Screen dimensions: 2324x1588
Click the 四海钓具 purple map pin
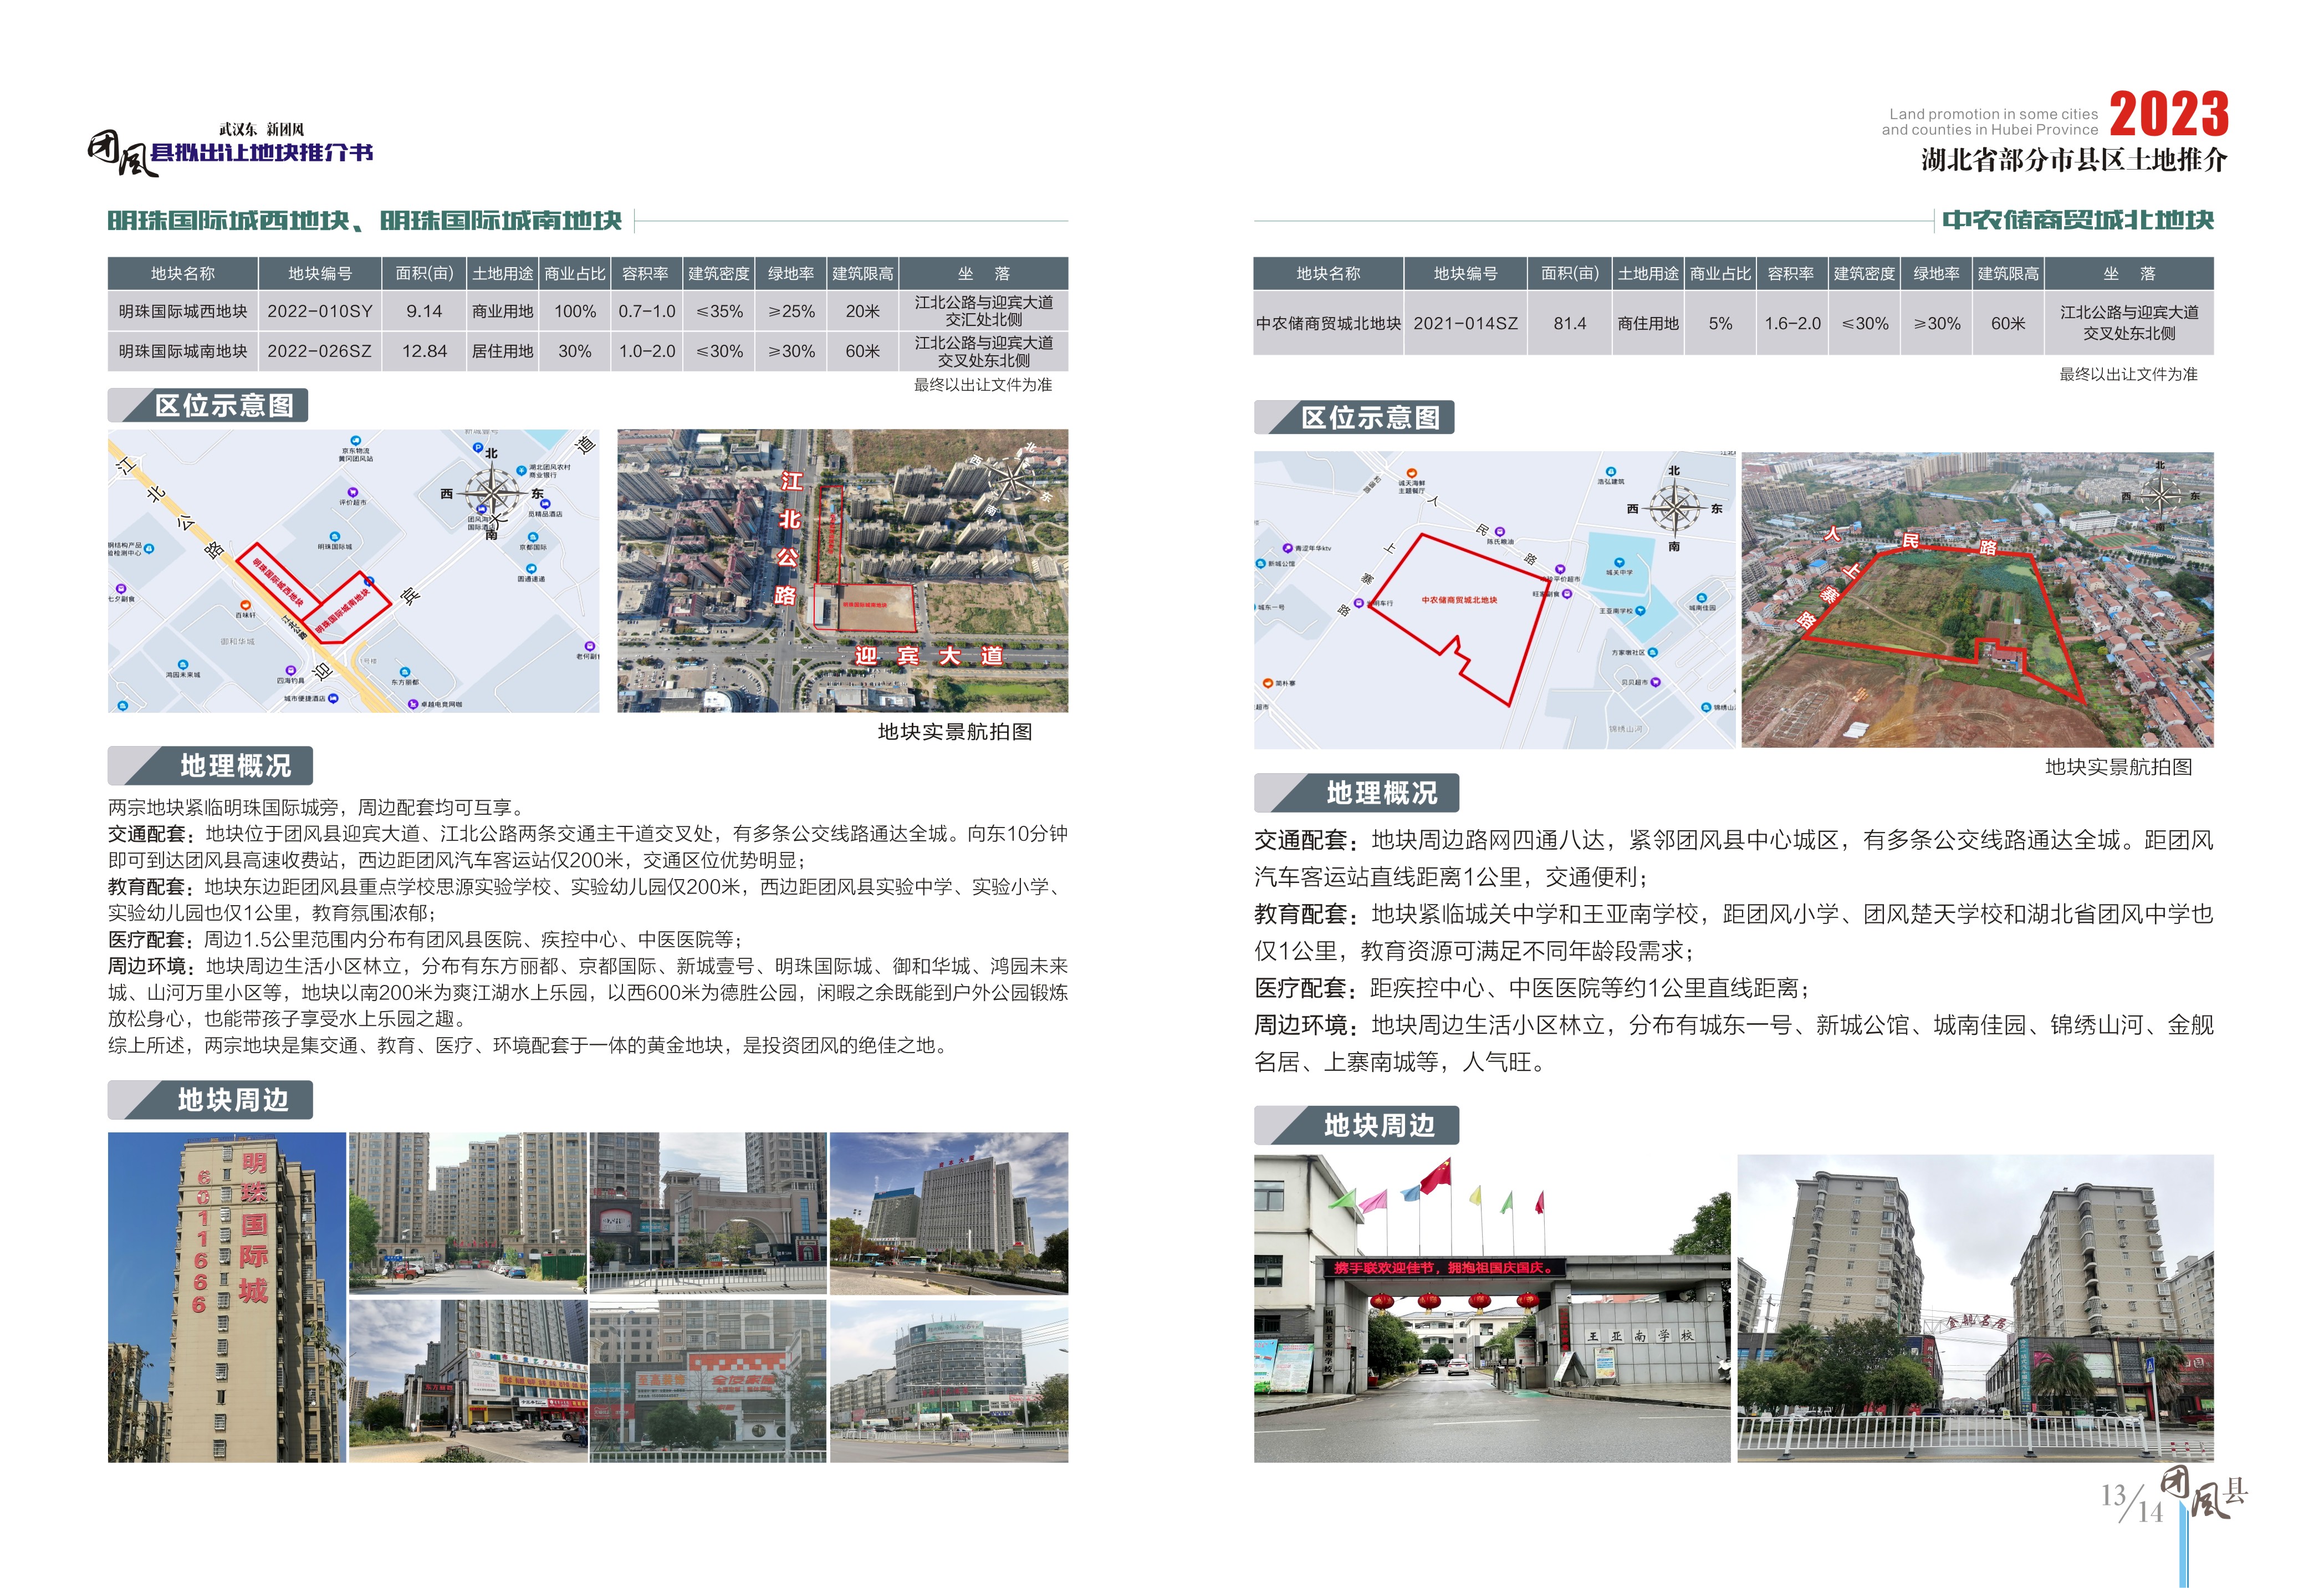(291, 670)
